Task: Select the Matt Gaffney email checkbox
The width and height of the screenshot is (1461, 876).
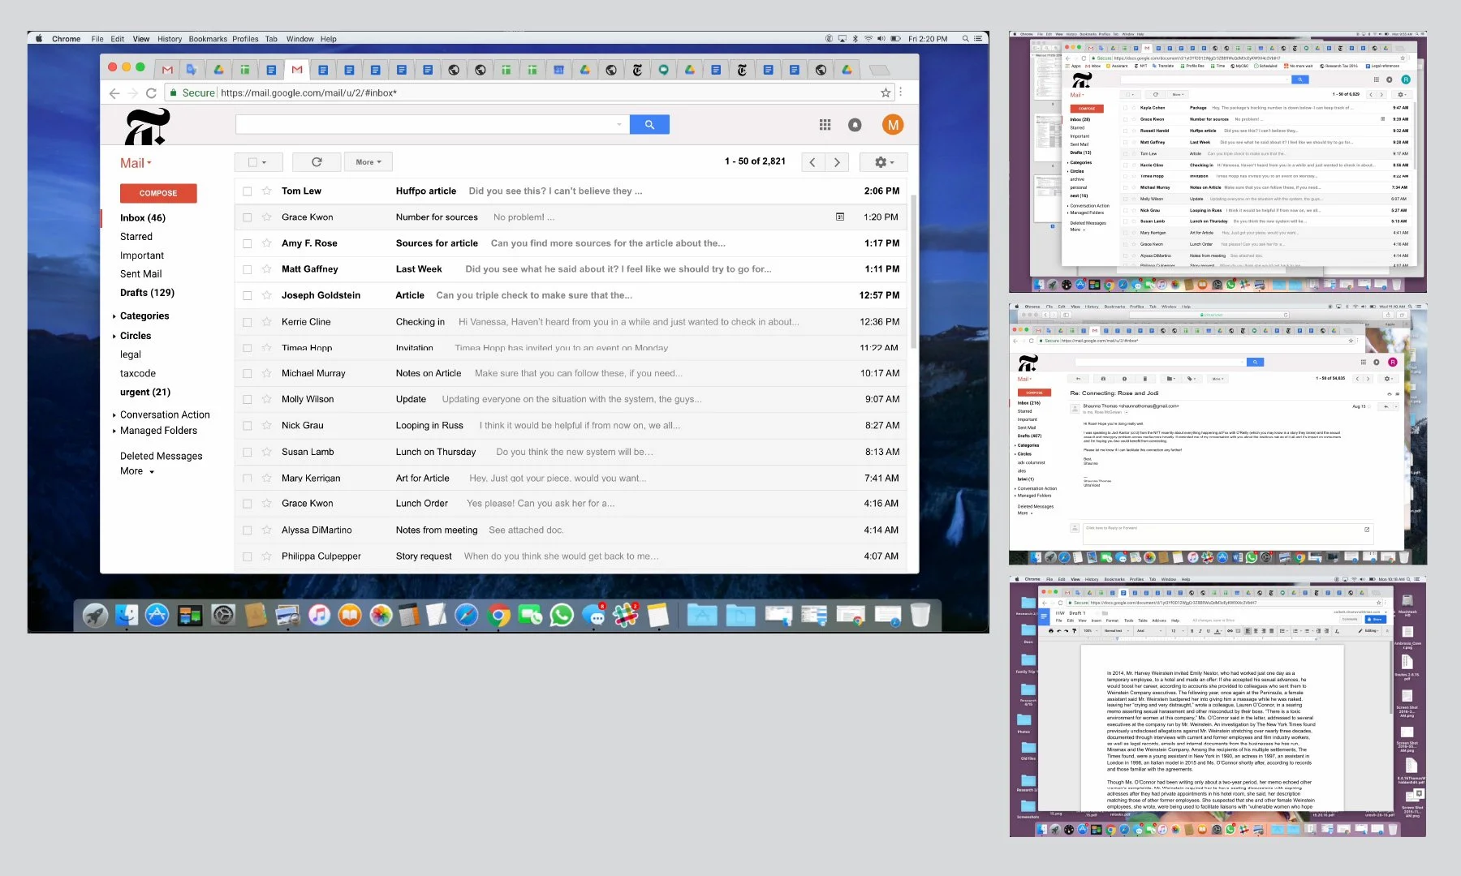Action: 248,269
